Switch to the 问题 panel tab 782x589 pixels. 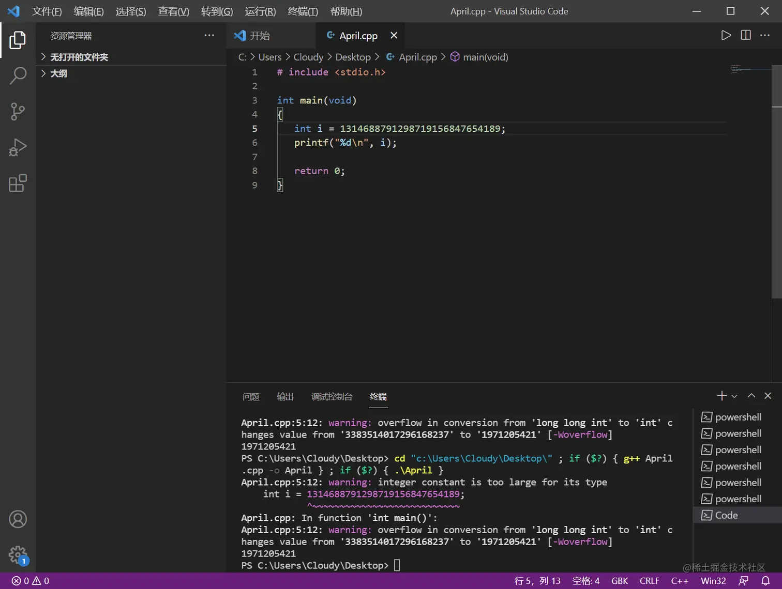click(251, 396)
